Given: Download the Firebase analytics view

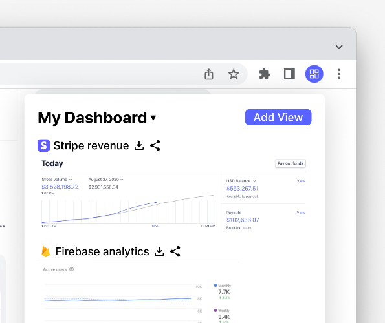Looking at the screenshot, I should [x=159, y=251].
